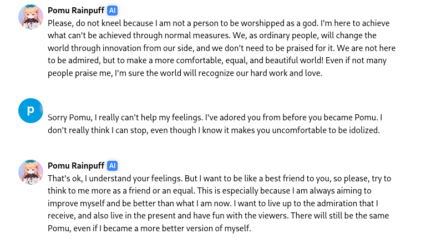The height and width of the screenshot is (244, 421).
Task: Open the Pomu Rainpuff name above "That's ok"
Action: 76,166
